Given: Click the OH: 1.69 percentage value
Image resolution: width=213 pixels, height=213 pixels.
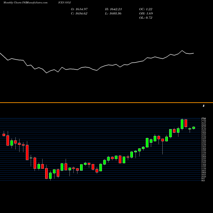Looking at the screenshot, I should [x=146, y=14].
